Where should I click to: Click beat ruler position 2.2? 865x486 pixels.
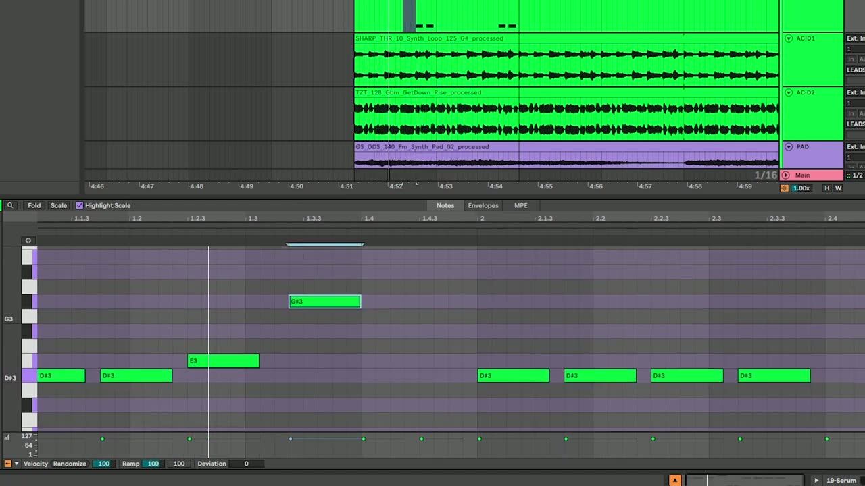(599, 219)
